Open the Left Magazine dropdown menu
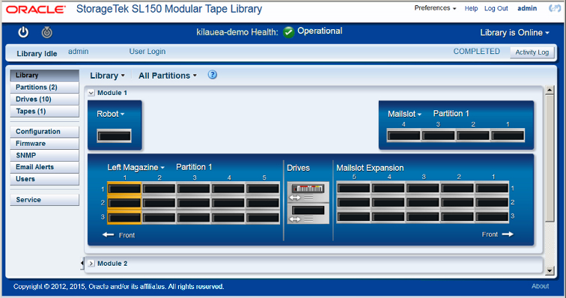Screen dimensions: 566x298 point(136,167)
